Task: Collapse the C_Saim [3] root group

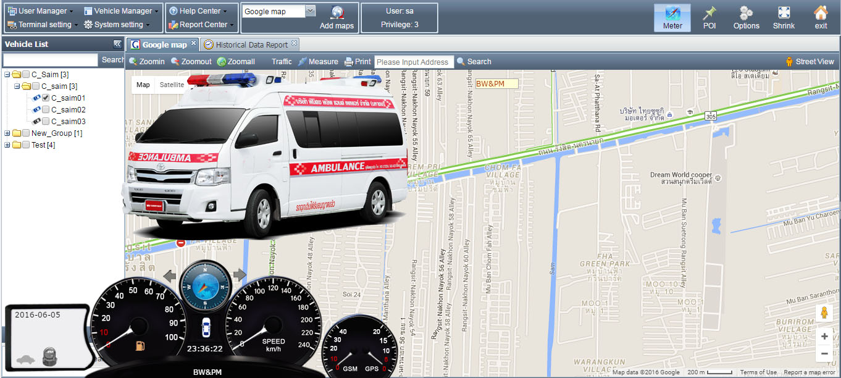Action: coord(7,75)
